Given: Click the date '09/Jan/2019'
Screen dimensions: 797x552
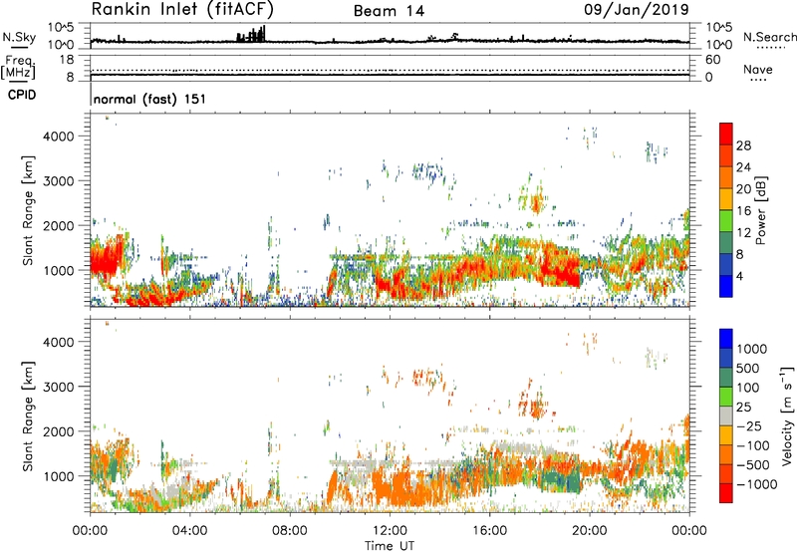Looking at the screenshot, I should point(636,10).
